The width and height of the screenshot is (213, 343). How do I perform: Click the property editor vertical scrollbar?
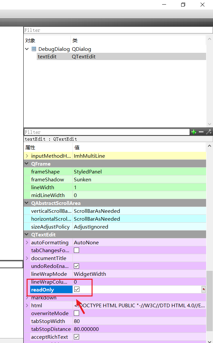coord(209,302)
